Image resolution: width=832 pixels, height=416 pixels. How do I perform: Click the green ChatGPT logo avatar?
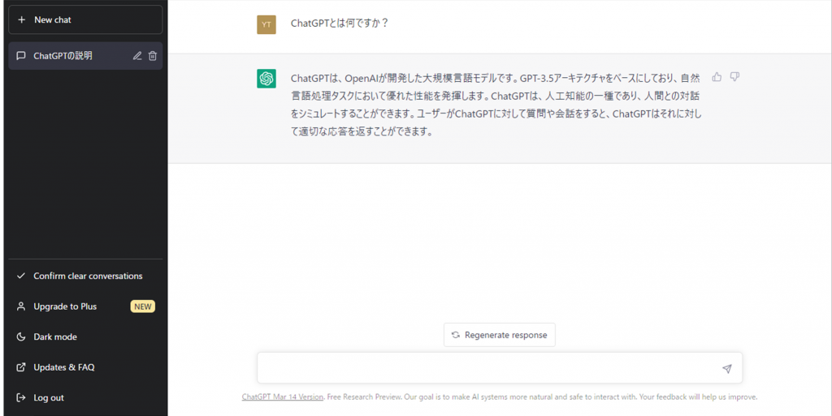[266, 79]
